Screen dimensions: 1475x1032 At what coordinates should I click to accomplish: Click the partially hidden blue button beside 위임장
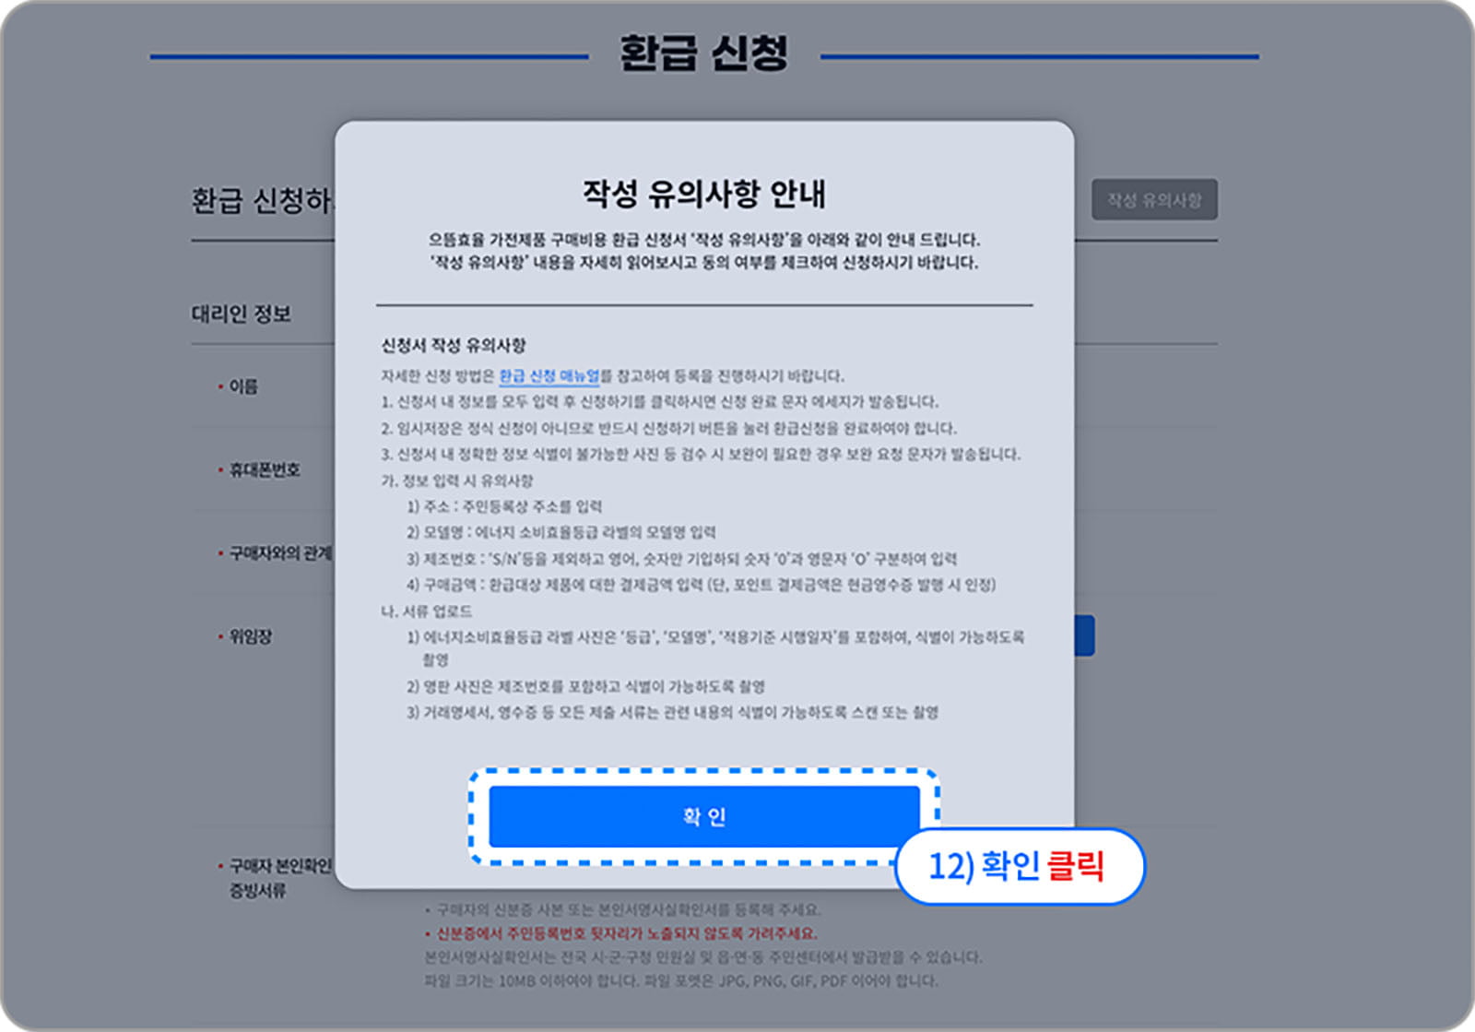[x=1084, y=636]
